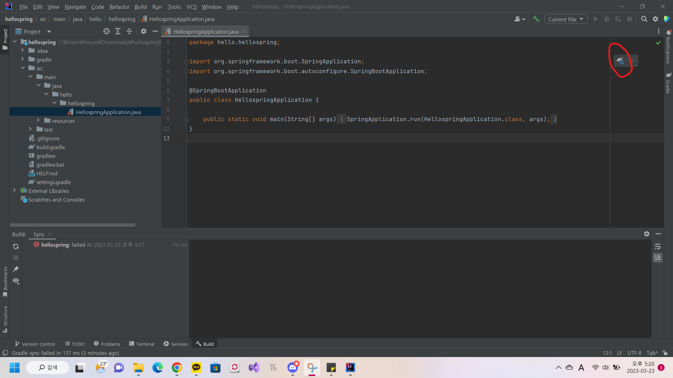673x378 pixels.
Task: Toggle tool window bars icon in status bar
Action: [x=5, y=353]
